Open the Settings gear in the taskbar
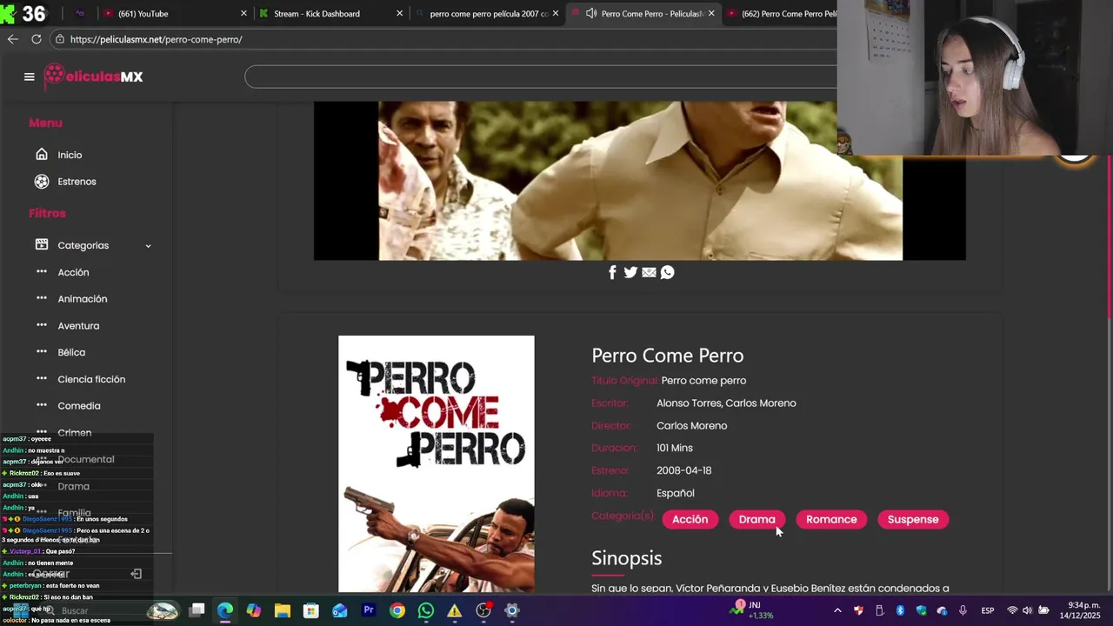Image resolution: width=1113 pixels, height=626 pixels. click(512, 610)
